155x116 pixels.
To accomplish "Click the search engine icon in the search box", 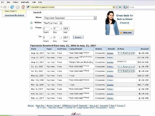I will click(125, 7).
